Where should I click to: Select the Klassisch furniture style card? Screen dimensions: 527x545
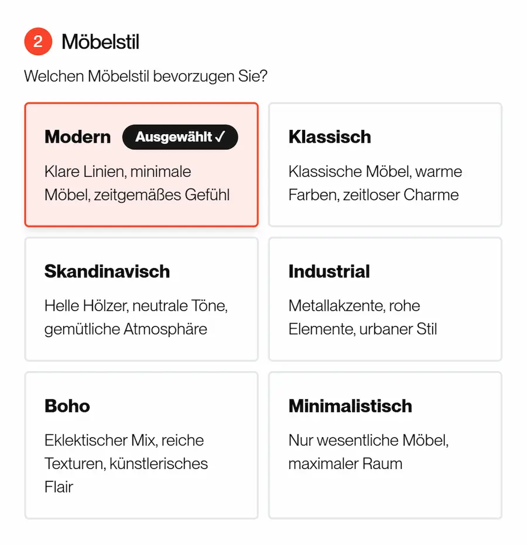[x=385, y=164]
